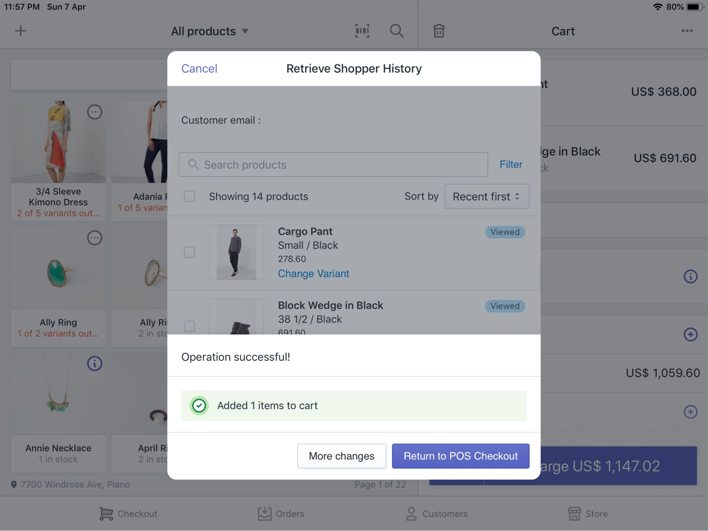Open more options on Kimono Dress tile

click(x=94, y=112)
